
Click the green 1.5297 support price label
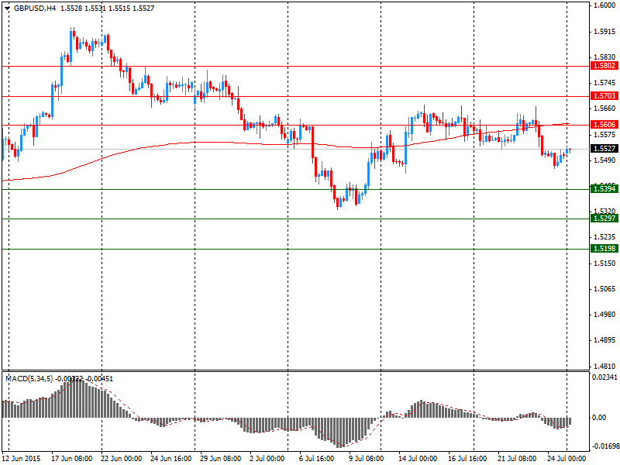(604, 219)
